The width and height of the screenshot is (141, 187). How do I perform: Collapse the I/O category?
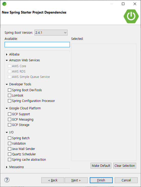point(7,132)
